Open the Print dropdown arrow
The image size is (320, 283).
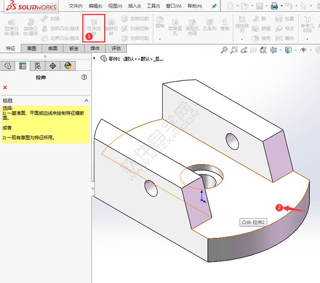pos(282,6)
